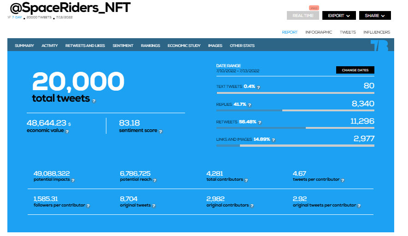The width and height of the screenshot is (408, 236).
Task: Click the potential impacts value 49,088,322
Action: tap(52, 173)
